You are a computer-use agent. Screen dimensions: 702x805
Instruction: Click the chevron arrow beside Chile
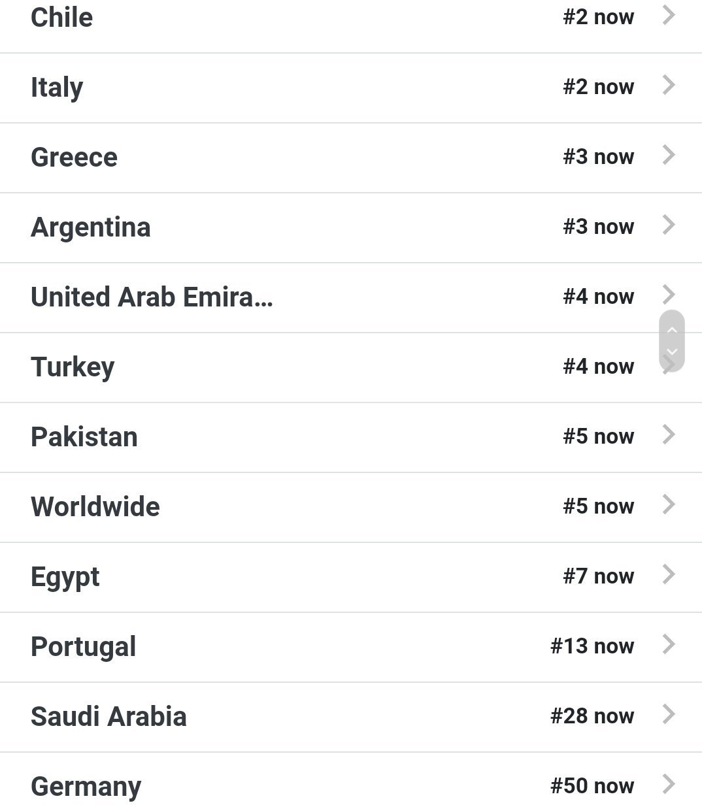coord(668,16)
